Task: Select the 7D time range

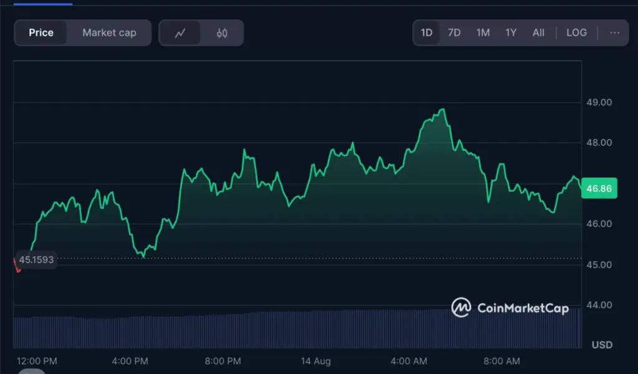Action: point(454,32)
